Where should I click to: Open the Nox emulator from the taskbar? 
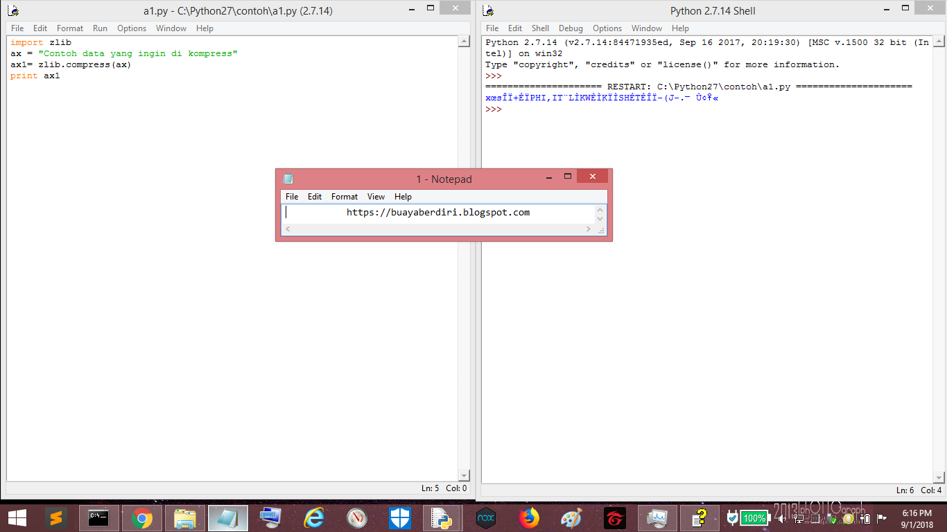click(485, 518)
